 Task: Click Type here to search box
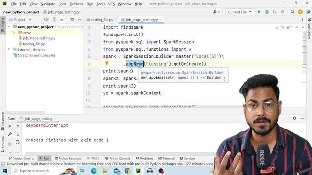pos(34,171)
